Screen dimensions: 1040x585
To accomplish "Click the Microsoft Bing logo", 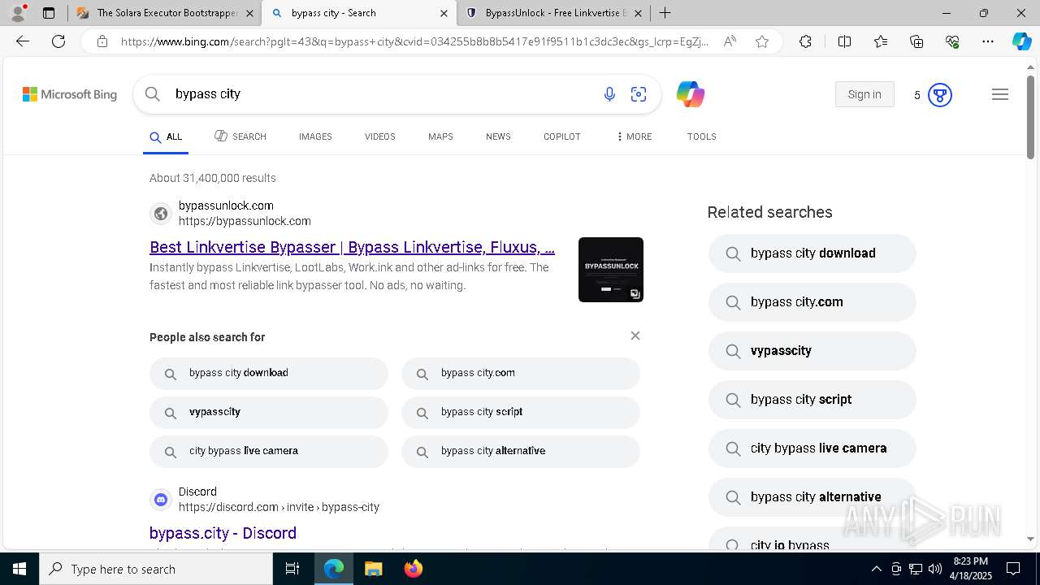I will click(x=70, y=95).
